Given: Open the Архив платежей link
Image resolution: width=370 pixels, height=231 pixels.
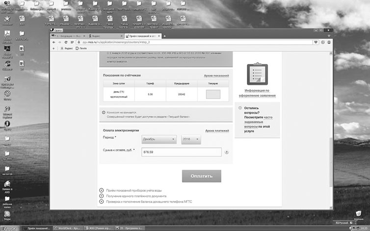Looking at the screenshot, I should pos(217,131).
